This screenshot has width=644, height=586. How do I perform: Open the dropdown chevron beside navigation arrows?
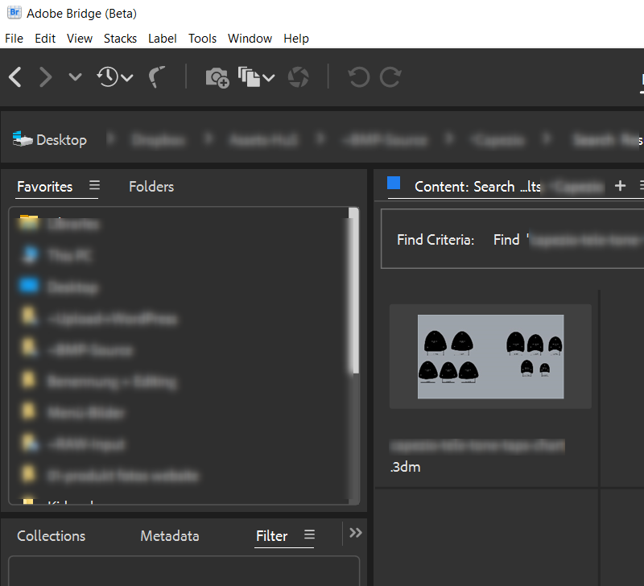coord(74,77)
